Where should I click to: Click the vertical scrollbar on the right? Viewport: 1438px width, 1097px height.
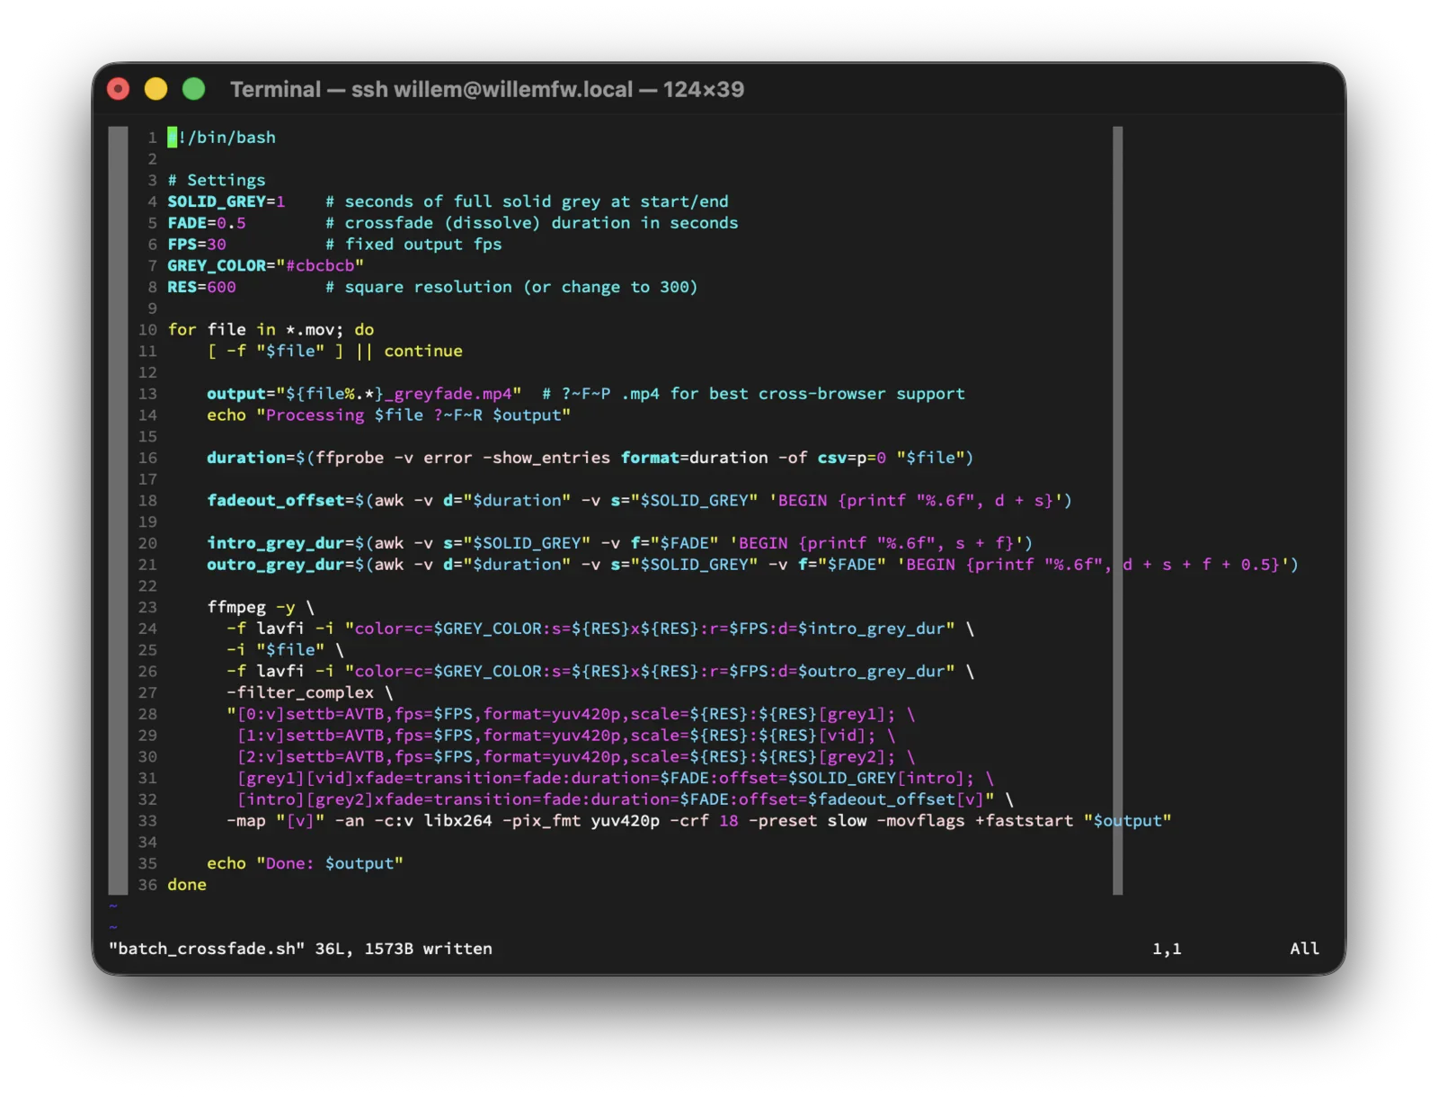(x=1118, y=511)
